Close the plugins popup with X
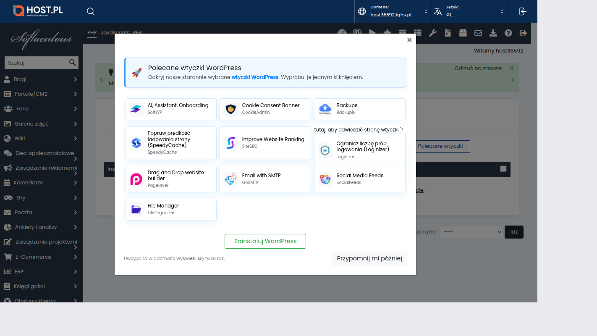The width and height of the screenshot is (597, 336). [409, 40]
